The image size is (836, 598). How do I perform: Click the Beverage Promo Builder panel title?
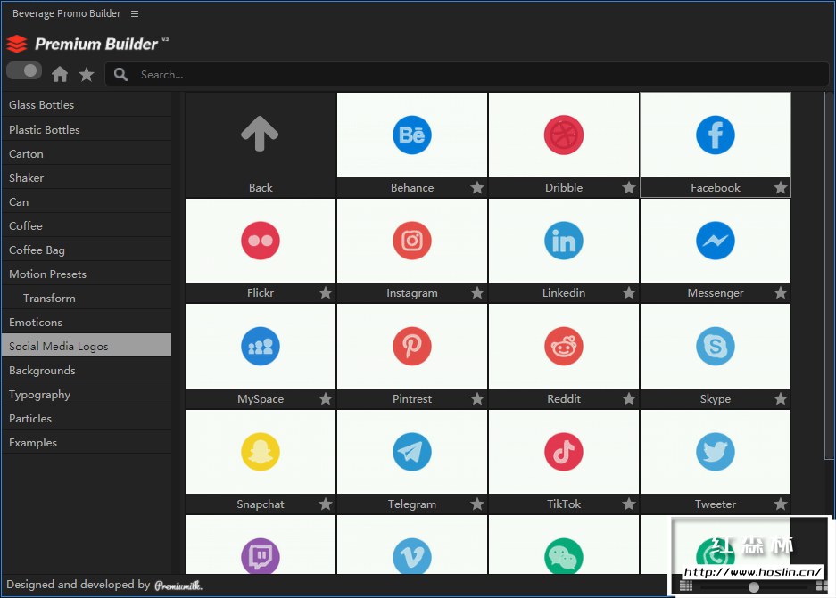tap(66, 13)
